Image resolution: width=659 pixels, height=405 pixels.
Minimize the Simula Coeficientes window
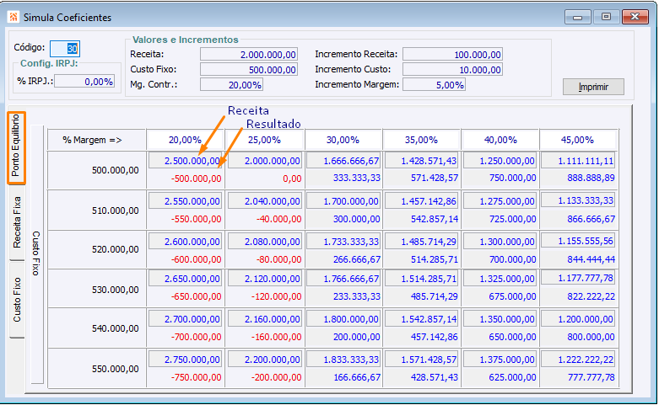(577, 17)
